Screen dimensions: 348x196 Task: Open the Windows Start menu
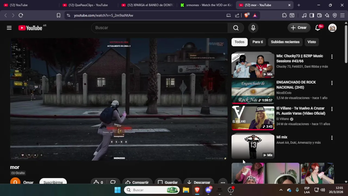[x=117, y=190]
